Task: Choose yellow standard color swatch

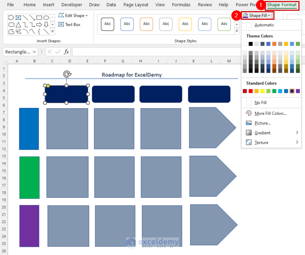Action: (x=262, y=91)
